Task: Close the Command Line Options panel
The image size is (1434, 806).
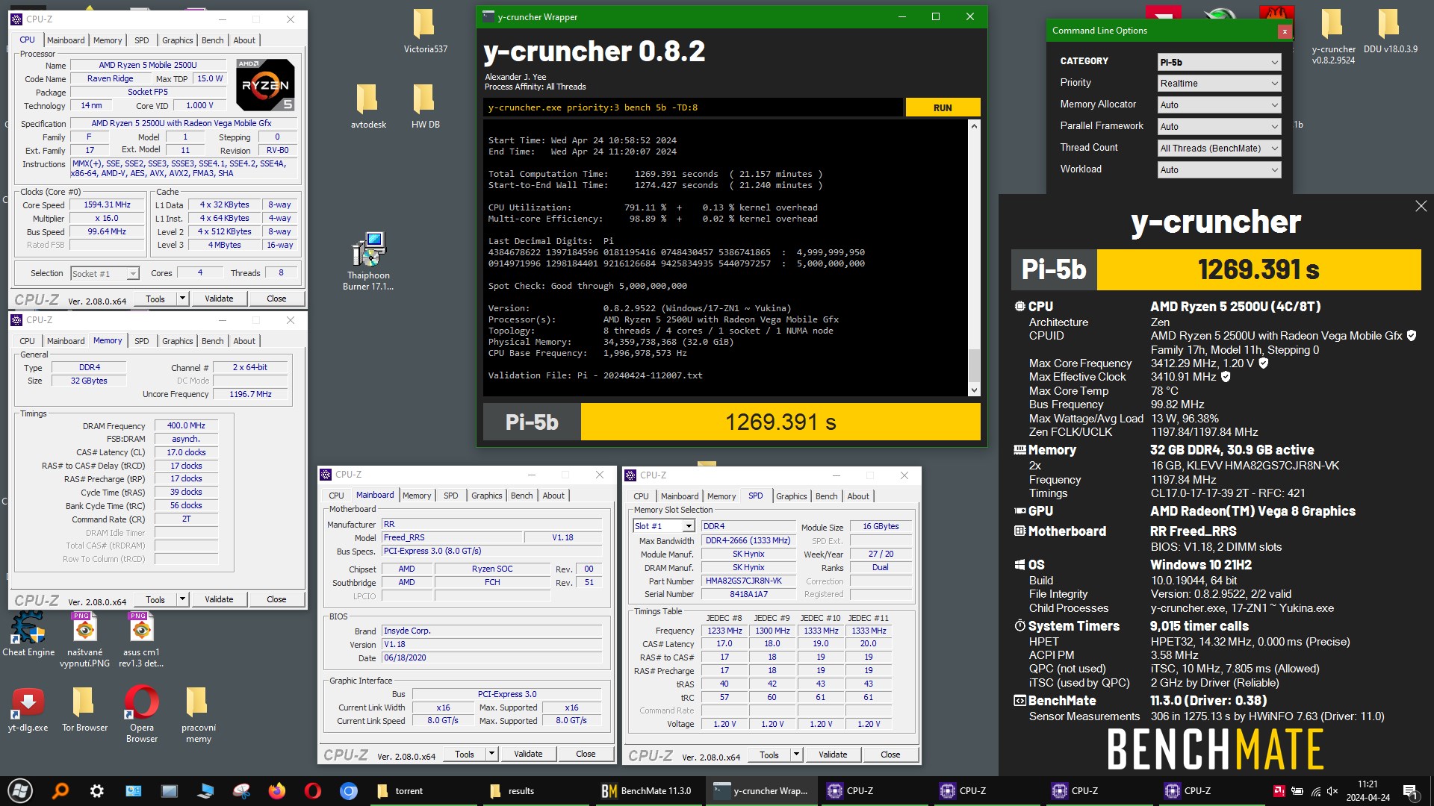Action: coord(1285,31)
